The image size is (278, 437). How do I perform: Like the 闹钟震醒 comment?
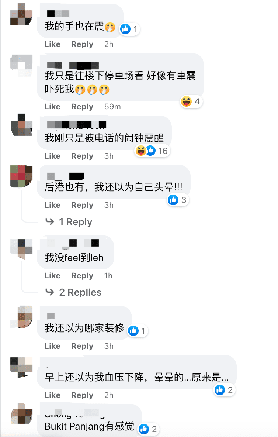52,156
